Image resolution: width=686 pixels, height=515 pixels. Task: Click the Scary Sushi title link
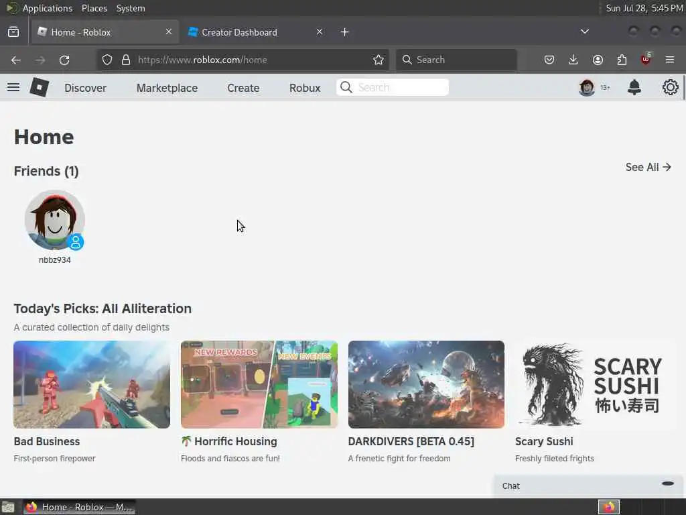coord(544,441)
